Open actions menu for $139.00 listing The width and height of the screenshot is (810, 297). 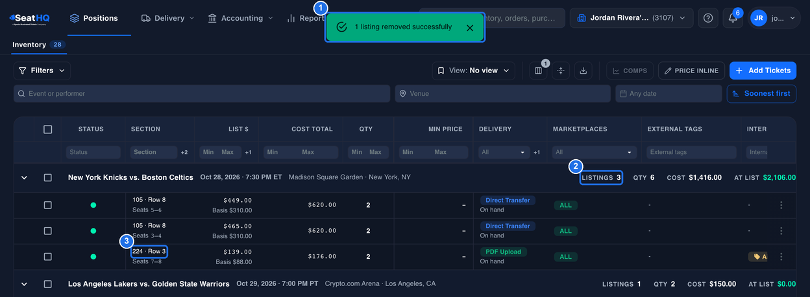click(781, 257)
